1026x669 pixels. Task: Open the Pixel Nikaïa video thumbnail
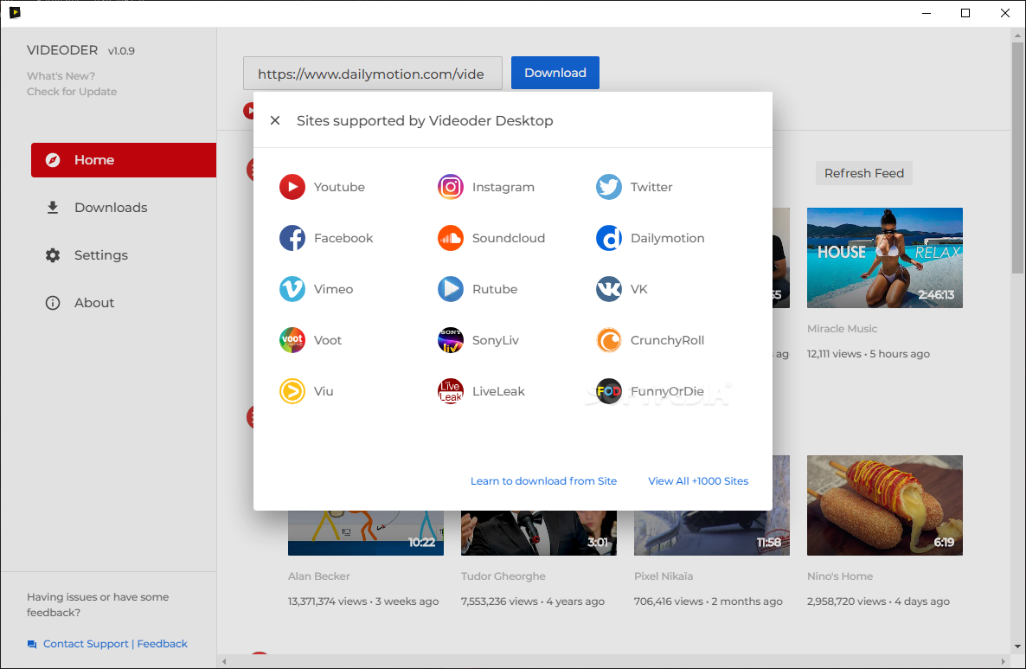[x=712, y=533]
